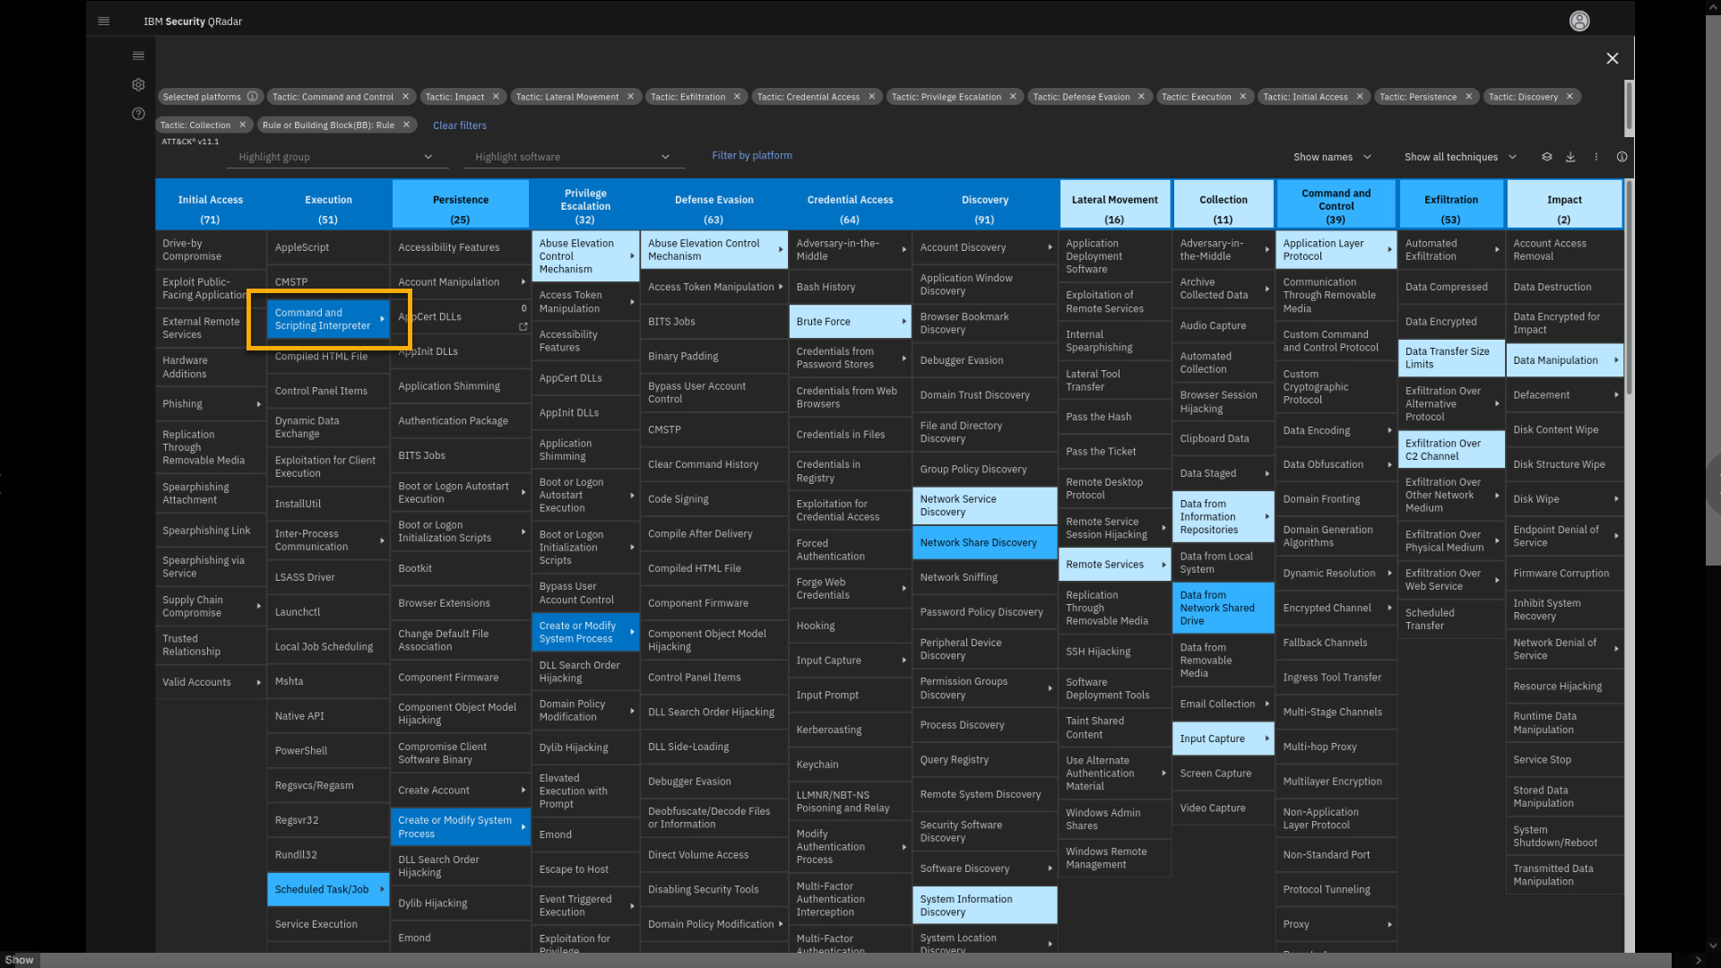
Task: Open the user profile avatar
Action: [1579, 22]
